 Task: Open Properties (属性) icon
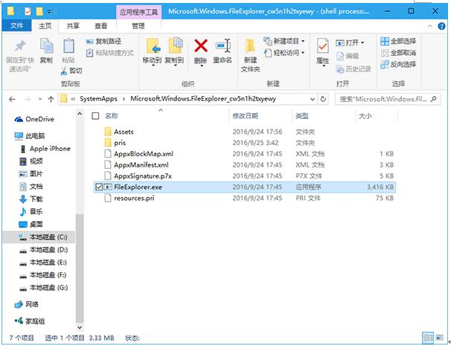pyautogui.click(x=323, y=46)
